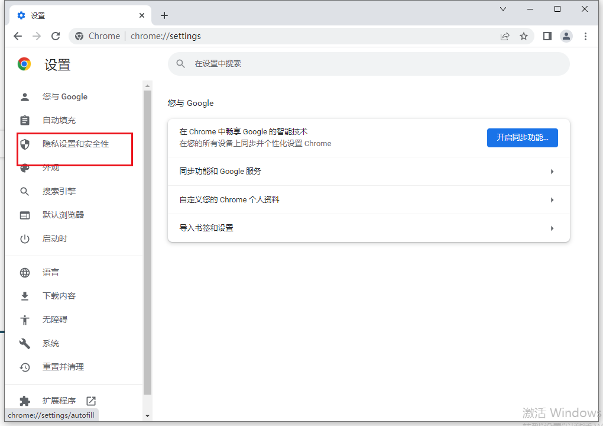
Task: Click the 您与 Google person icon
Action: (25, 96)
